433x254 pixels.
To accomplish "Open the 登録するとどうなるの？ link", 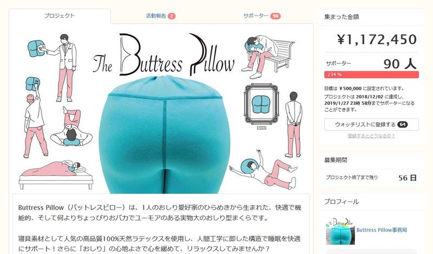I will pos(371,136).
